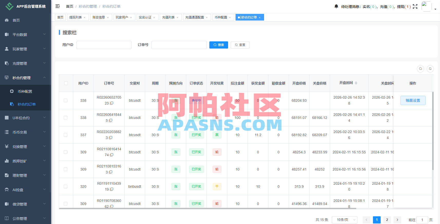Expand AI控盘 sidebar menu

pos(25,190)
